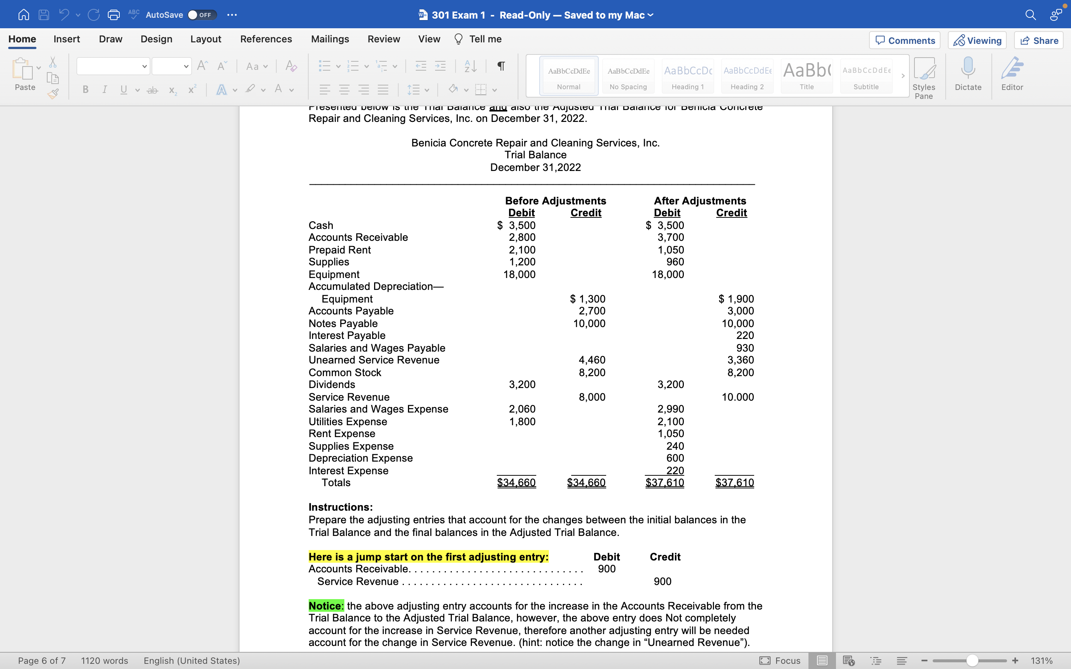Click the zoom slider handle
Image resolution: width=1071 pixels, height=669 pixels.
point(972,660)
